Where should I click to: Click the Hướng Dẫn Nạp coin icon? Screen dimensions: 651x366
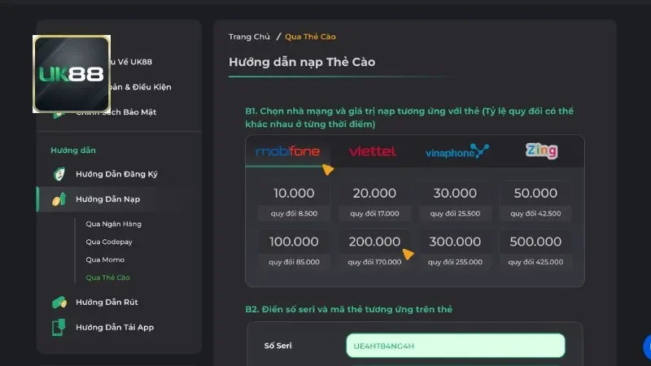(59, 199)
